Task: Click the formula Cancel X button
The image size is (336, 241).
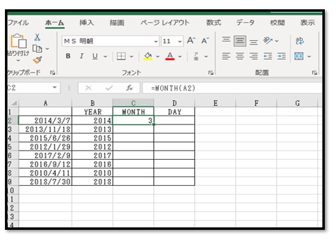Action: tap(88, 88)
